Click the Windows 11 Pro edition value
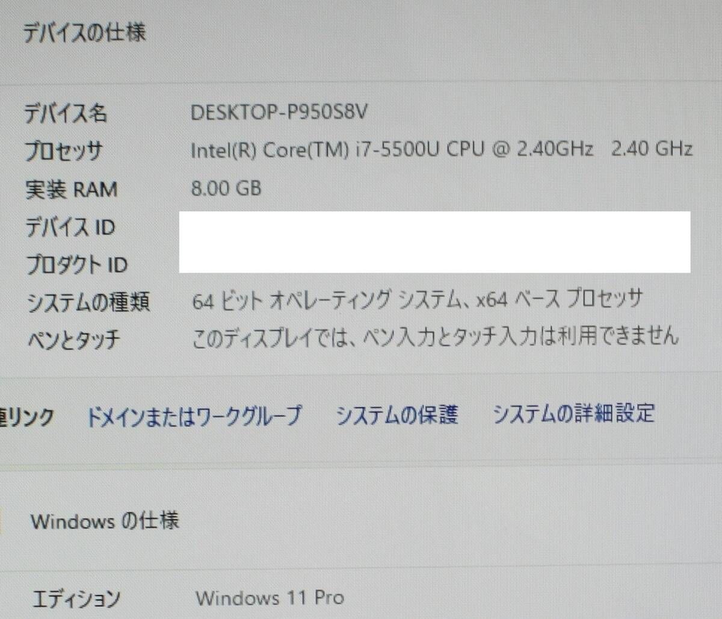 [x=270, y=598]
